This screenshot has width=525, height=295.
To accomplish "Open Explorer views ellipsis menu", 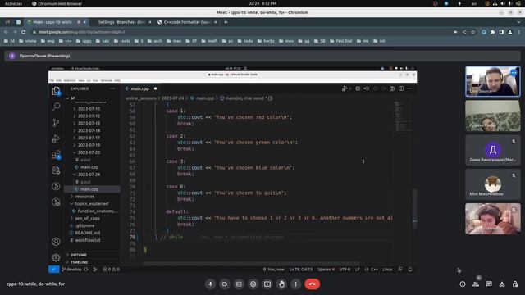I will coord(112,88).
